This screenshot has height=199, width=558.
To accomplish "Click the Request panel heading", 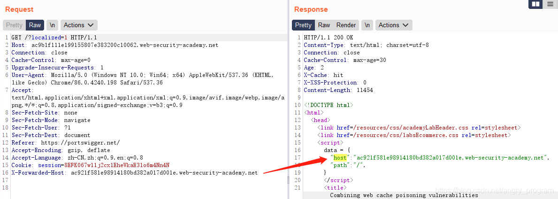I will (x=19, y=9).
